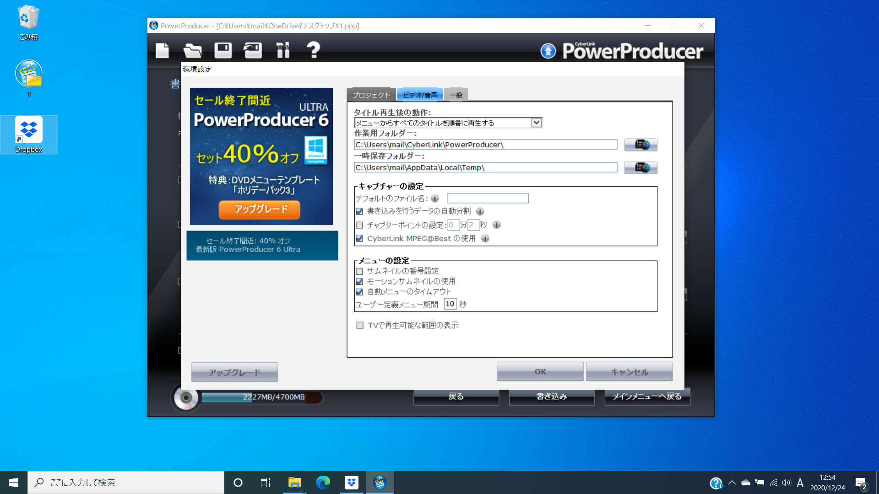
Task: Launch Microsoft Edge from taskbar
Action: pos(323,483)
